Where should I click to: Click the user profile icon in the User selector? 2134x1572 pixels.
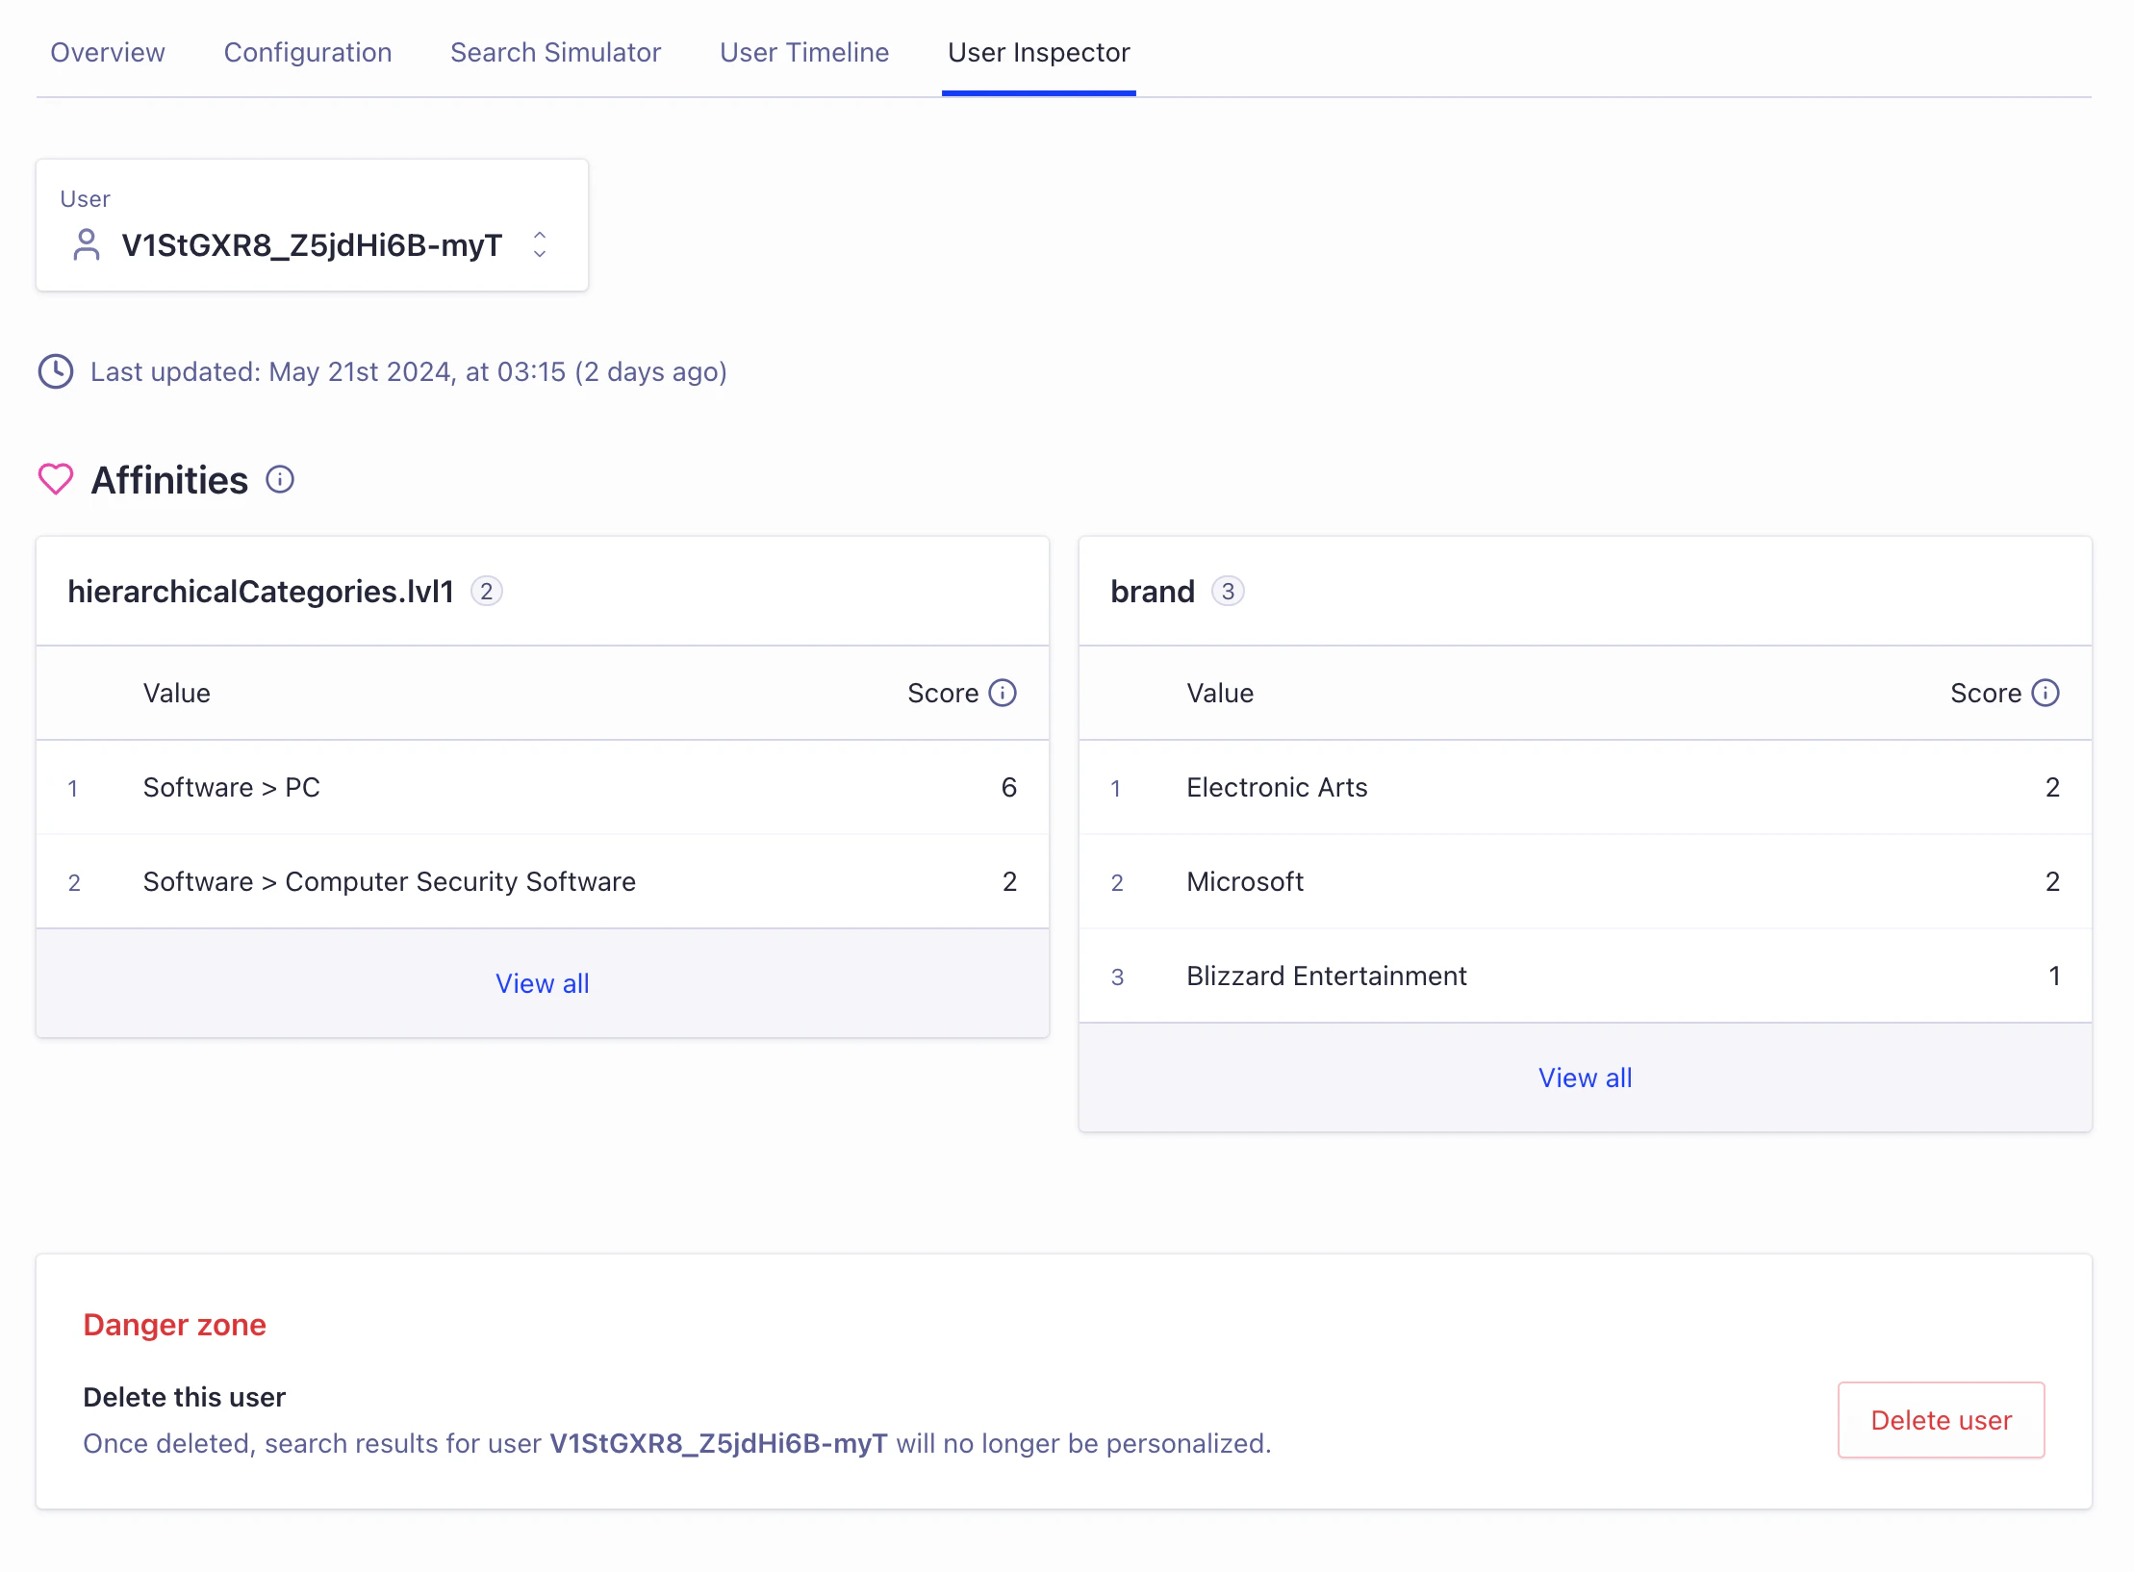click(87, 246)
